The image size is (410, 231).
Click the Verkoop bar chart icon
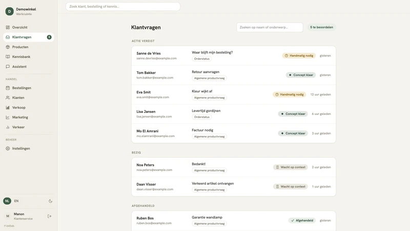coord(8,107)
